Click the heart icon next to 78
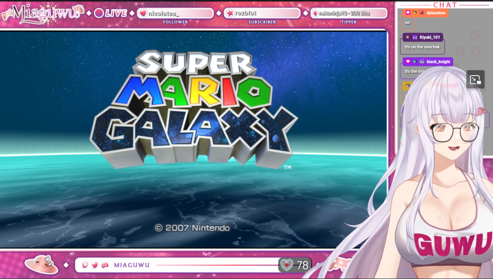 [x=287, y=265]
